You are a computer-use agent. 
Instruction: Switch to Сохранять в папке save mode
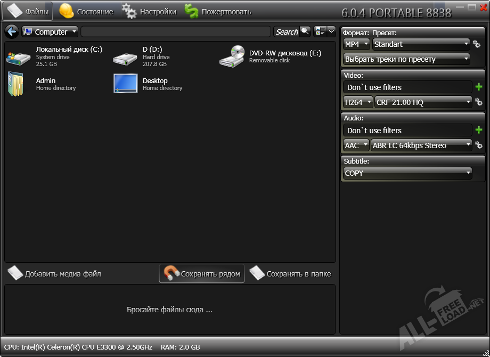pos(291,274)
